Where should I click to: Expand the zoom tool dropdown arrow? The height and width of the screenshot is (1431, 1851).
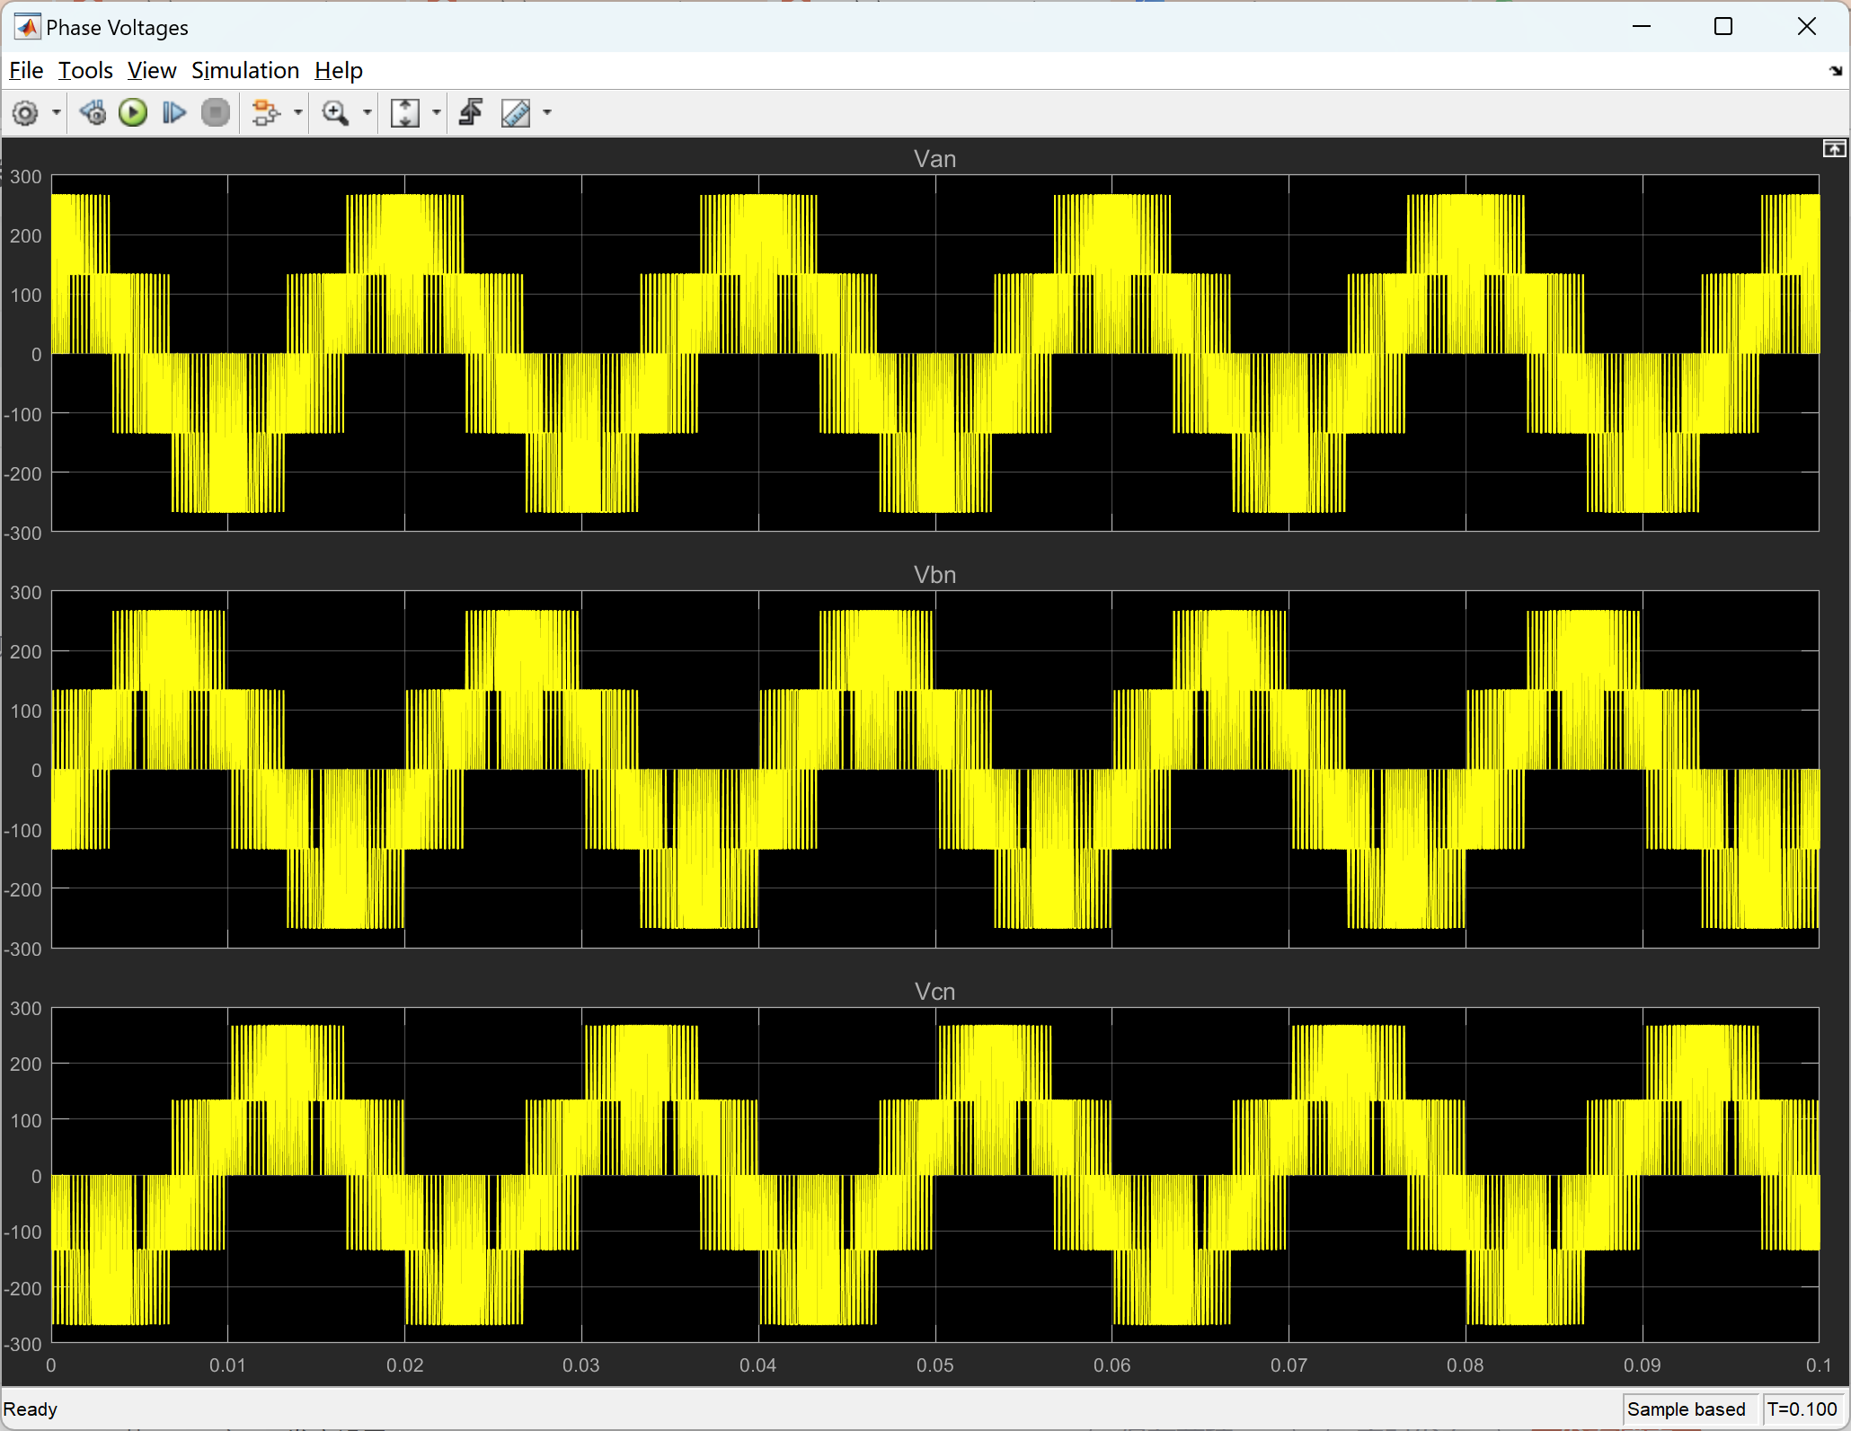(367, 113)
